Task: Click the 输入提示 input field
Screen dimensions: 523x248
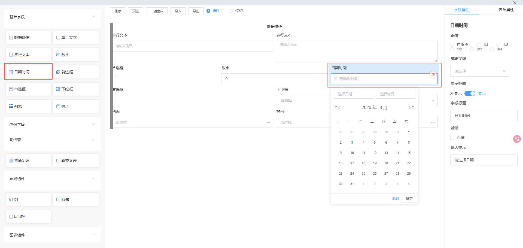Action: tap(484, 160)
